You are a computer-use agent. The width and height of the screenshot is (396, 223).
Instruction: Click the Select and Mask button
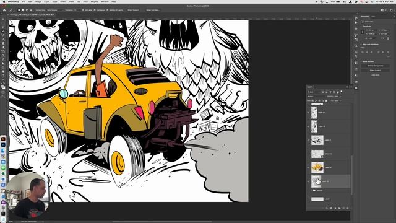click(153, 10)
